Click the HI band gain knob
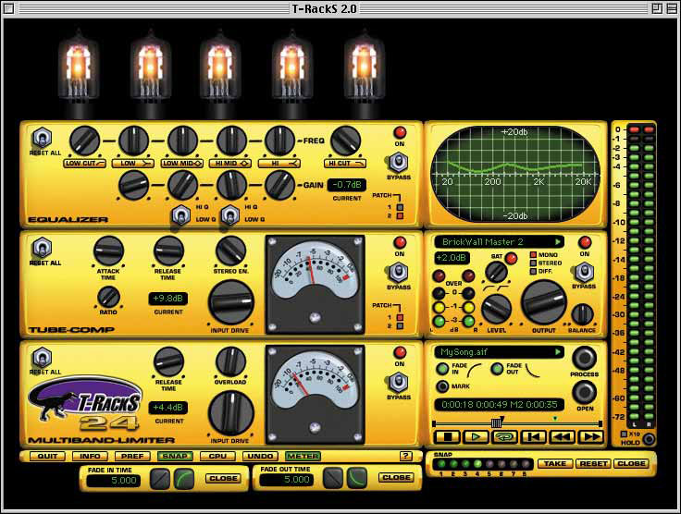This screenshot has width=681, height=514. (x=279, y=185)
